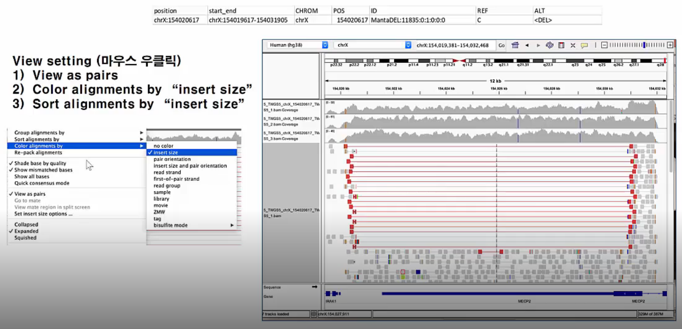Open the chrX chromosome dropdown
The width and height of the screenshot is (682, 329).
[x=373, y=45]
